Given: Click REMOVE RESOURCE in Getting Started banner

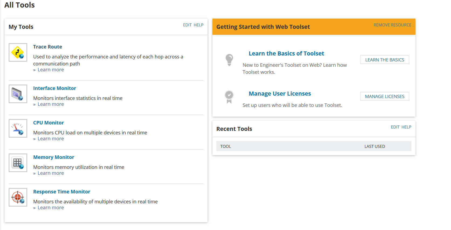Looking at the screenshot, I should (x=392, y=25).
